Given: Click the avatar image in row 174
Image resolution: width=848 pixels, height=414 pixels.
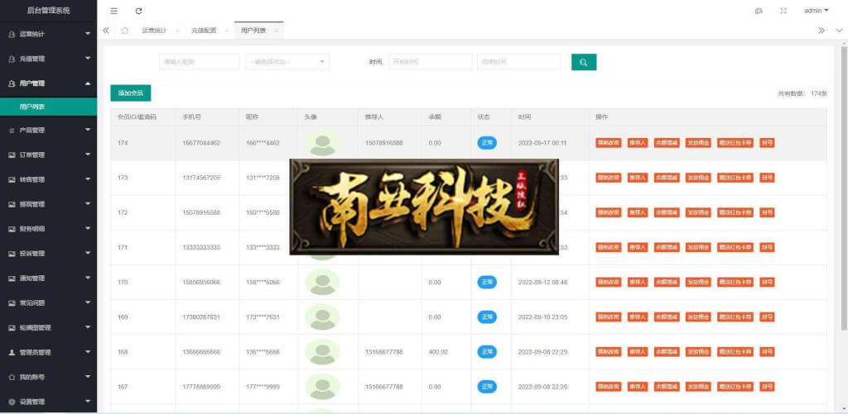Looking at the screenshot, I should pos(322,143).
